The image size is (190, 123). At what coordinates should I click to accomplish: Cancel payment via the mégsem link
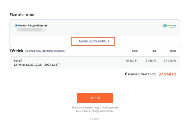coord(95,118)
